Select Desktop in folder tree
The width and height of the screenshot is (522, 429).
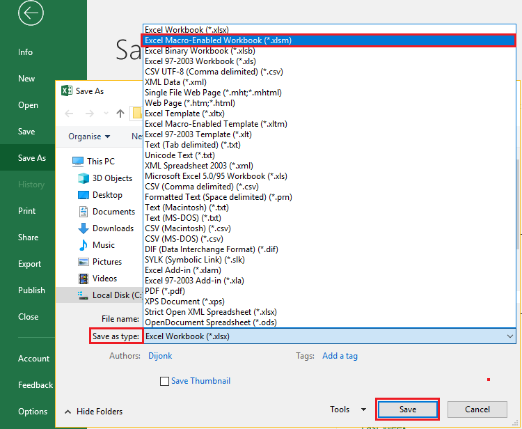[100, 195]
